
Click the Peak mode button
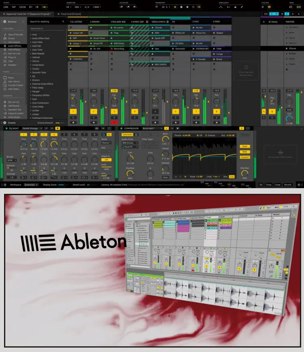pyautogui.click(x=245, y=146)
